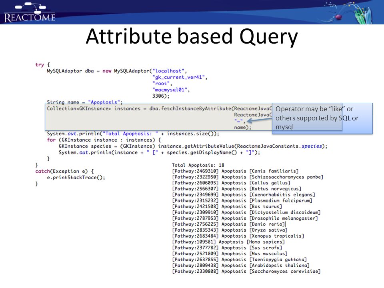Click the "root" username string

click(x=161, y=84)
